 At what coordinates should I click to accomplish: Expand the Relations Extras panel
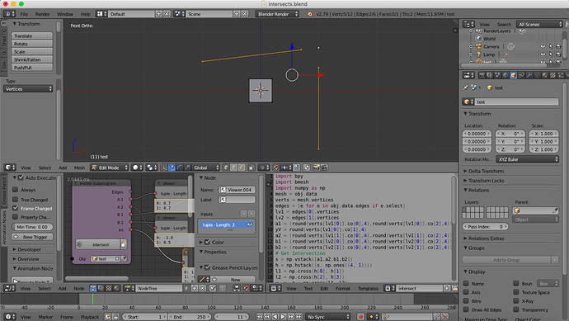point(486,238)
